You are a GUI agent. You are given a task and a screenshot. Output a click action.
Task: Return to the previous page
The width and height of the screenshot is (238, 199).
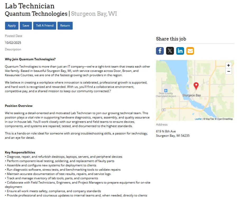(65, 25)
